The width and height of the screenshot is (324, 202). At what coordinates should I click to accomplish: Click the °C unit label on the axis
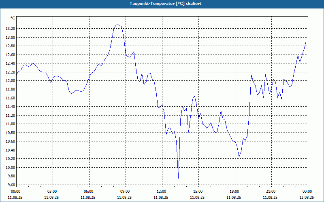13,18
